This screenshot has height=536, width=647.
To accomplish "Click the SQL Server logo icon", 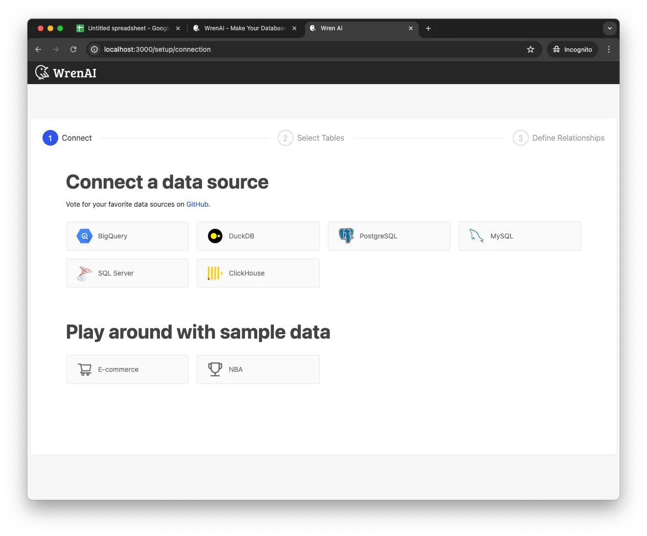I will coord(85,273).
